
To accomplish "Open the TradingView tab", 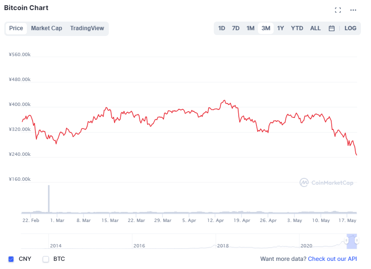I will coord(87,28).
